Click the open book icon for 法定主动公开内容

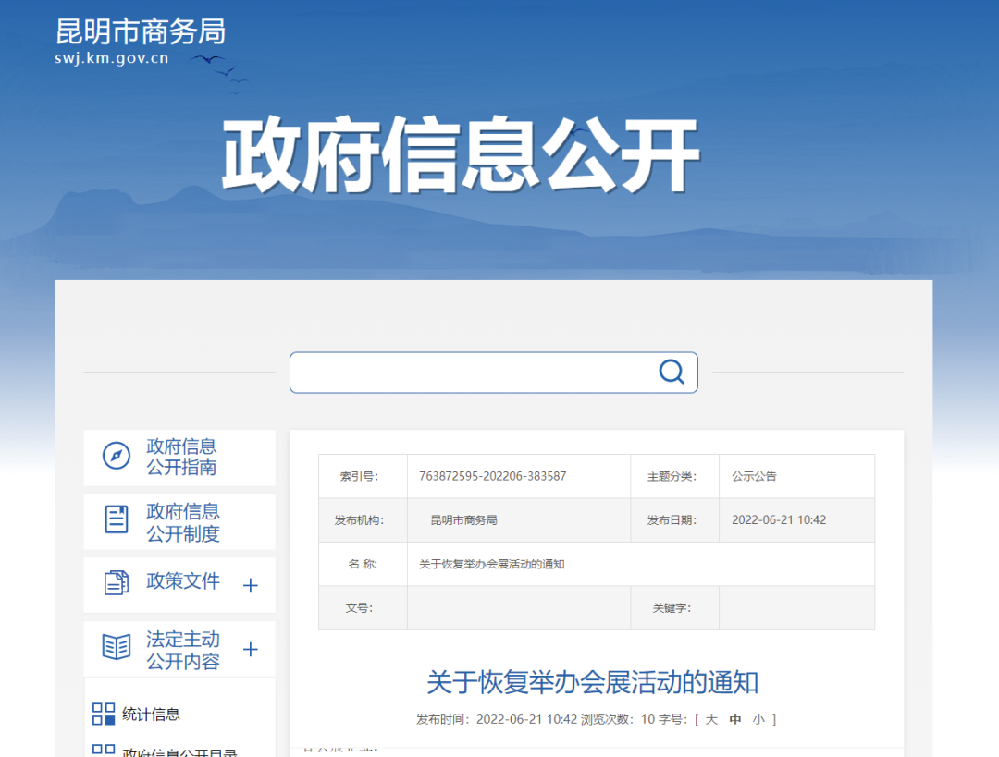pos(117,647)
